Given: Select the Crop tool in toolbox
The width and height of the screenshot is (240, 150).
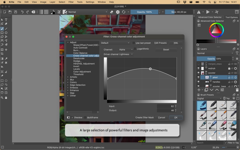Looking at the screenshot, I should tap(2, 54).
